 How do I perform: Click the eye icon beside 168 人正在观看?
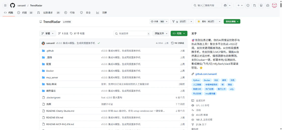[193, 120]
